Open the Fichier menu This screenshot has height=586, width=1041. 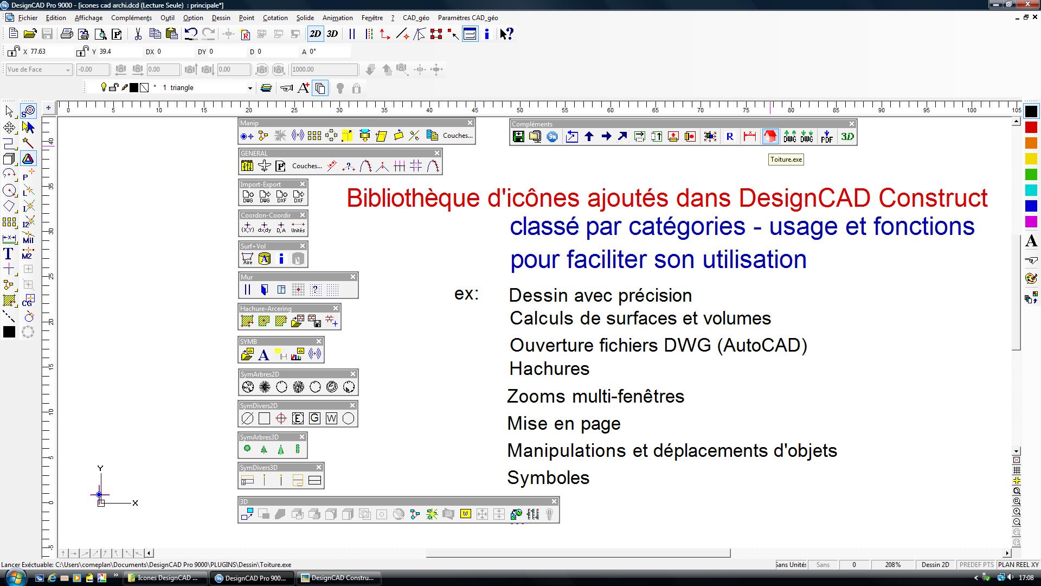point(28,18)
